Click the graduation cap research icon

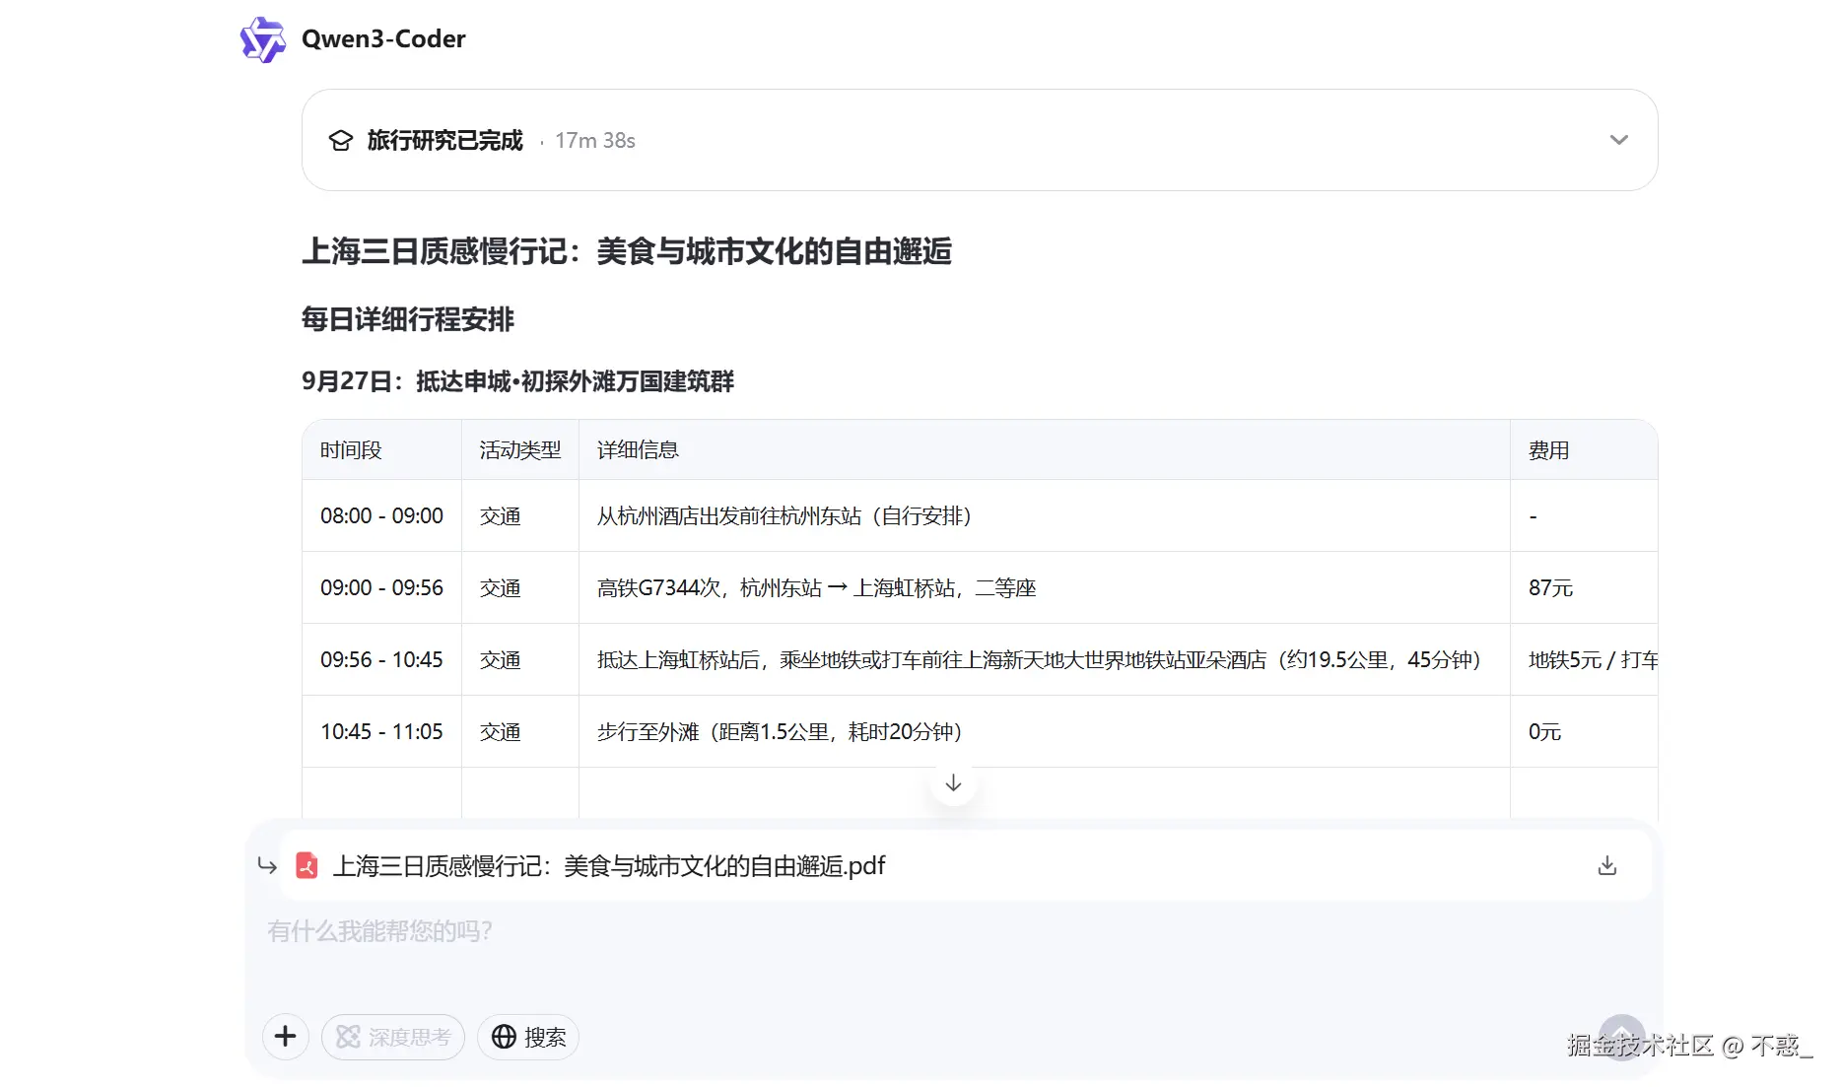click(341, 141)
